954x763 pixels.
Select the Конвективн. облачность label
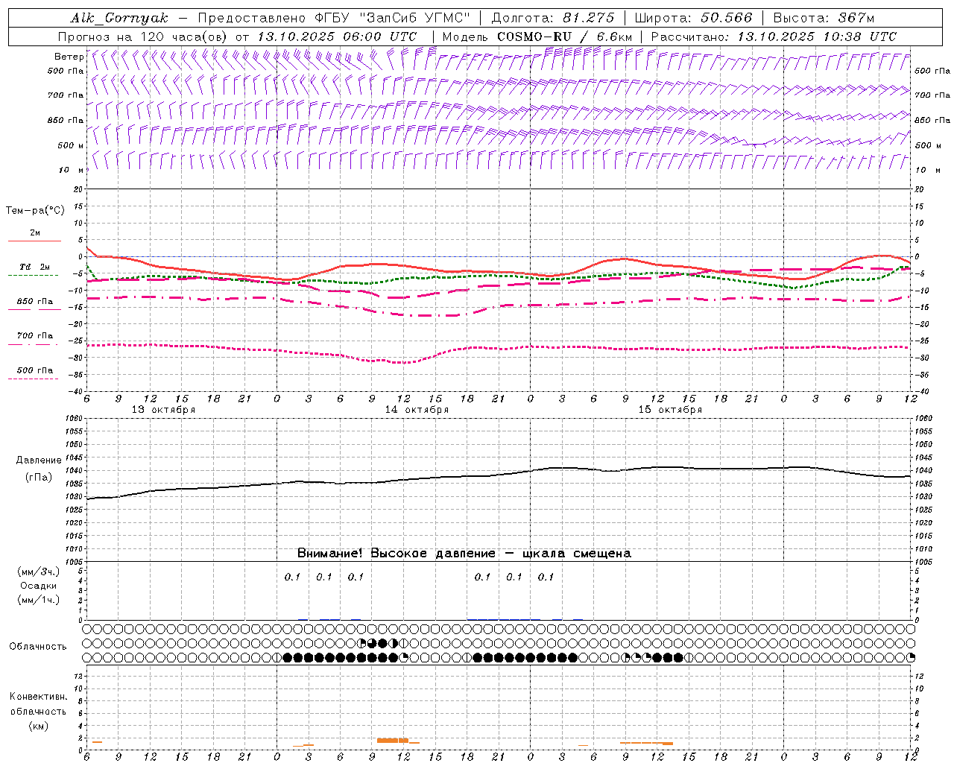tap(38, 704)
